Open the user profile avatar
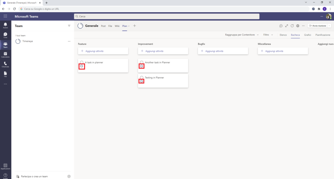Screen dimensions: 334x179 pyautogui.click(x=329, y=16)
